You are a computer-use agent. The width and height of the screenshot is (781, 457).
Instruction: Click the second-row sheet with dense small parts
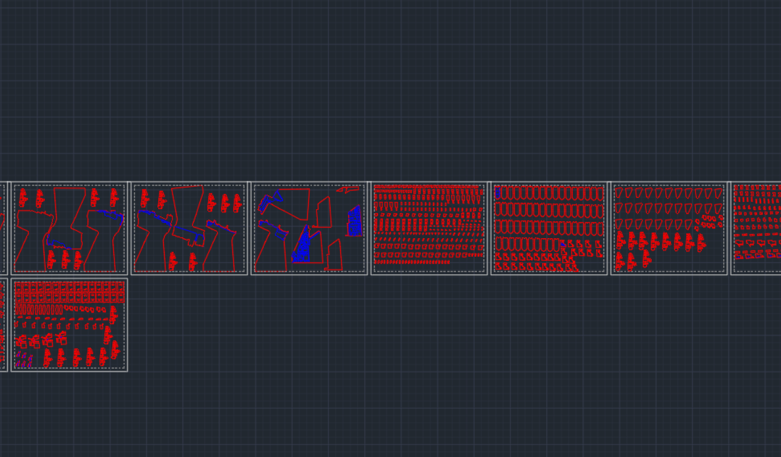(x=69, y=325)
